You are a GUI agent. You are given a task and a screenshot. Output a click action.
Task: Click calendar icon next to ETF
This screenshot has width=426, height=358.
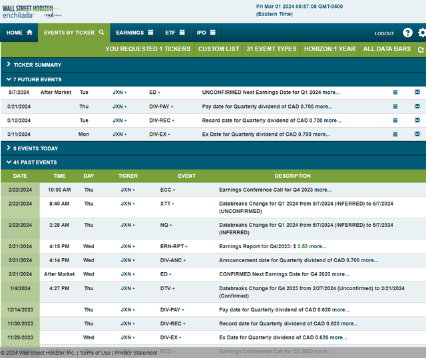pyautogui.click(x=182, y=33)
